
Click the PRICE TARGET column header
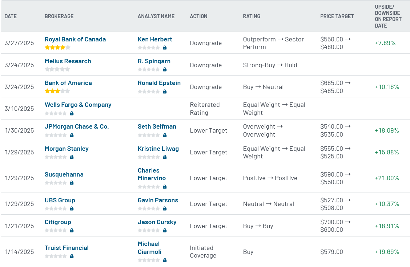337,16
